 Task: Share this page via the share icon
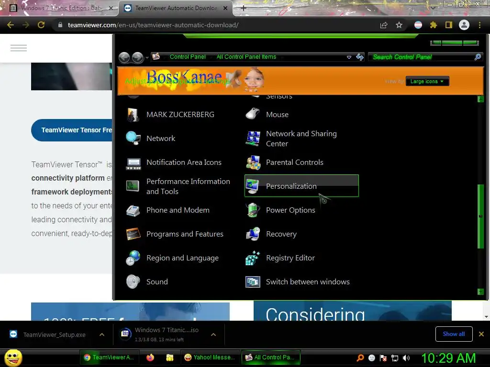tap(384, 25)
